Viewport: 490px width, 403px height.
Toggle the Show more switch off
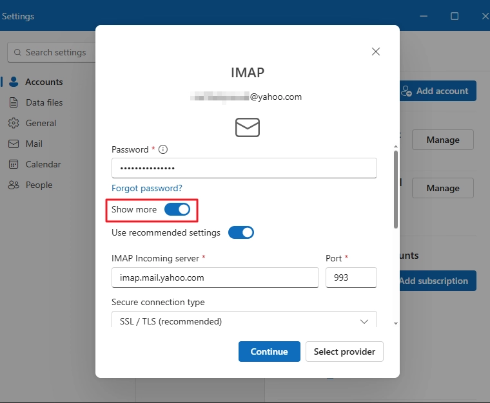click(x=177, y=209)
